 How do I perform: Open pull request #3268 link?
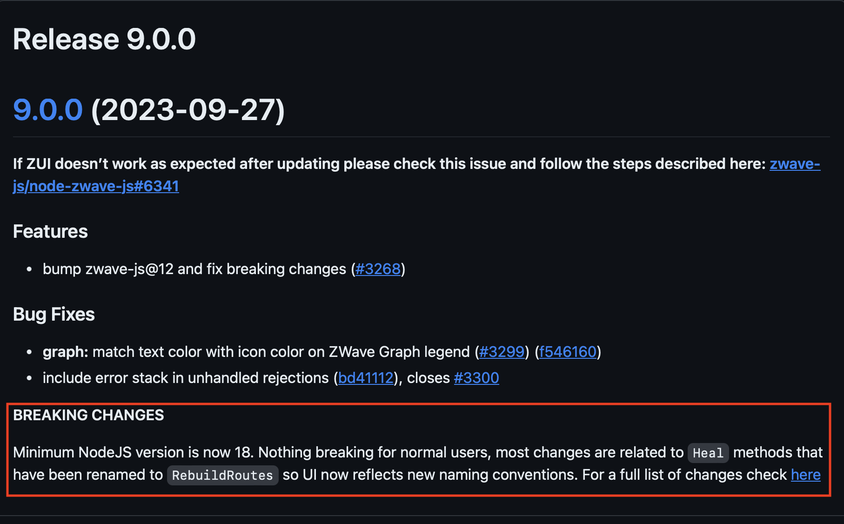click(x=378, y=269)
